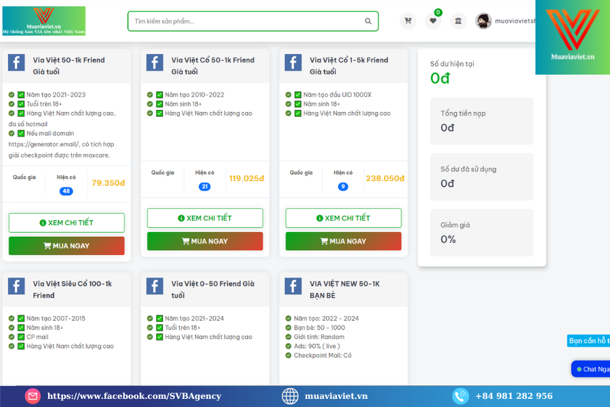Screen dimensions: 610x407
Task: Click the Giảm giá 0% box
Action: pos(482,233)
